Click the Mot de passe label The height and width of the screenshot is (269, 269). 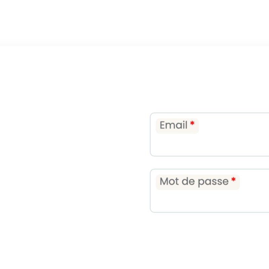194,182
